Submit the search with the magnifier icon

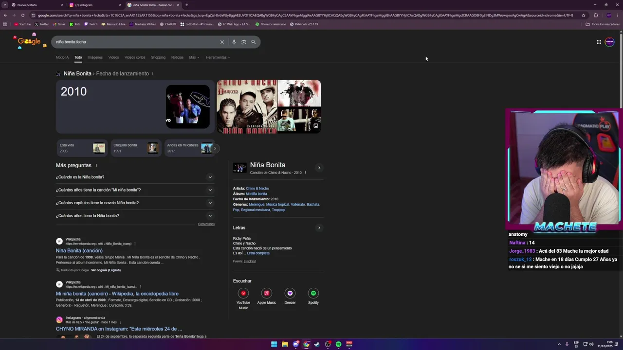(253, 42)
